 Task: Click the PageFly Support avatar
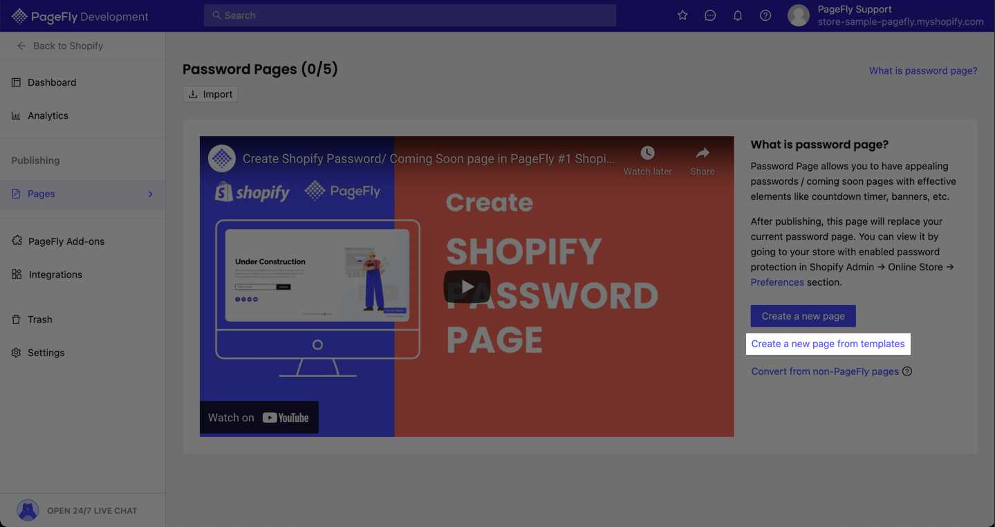pyautogui.click(x=799, y=15)
